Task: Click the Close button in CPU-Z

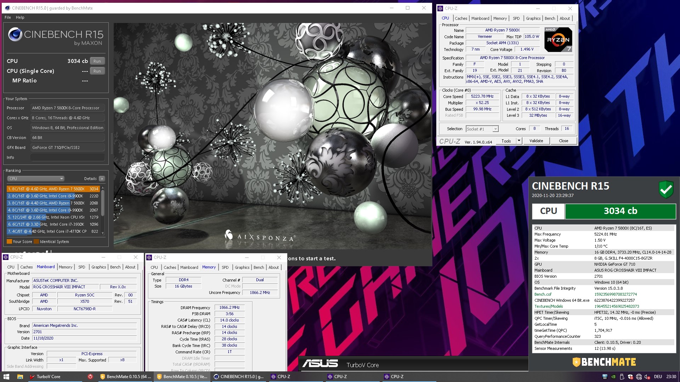Action: [563, 141]
